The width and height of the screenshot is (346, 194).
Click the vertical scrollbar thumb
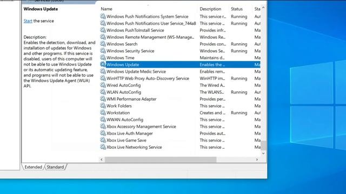263,145
